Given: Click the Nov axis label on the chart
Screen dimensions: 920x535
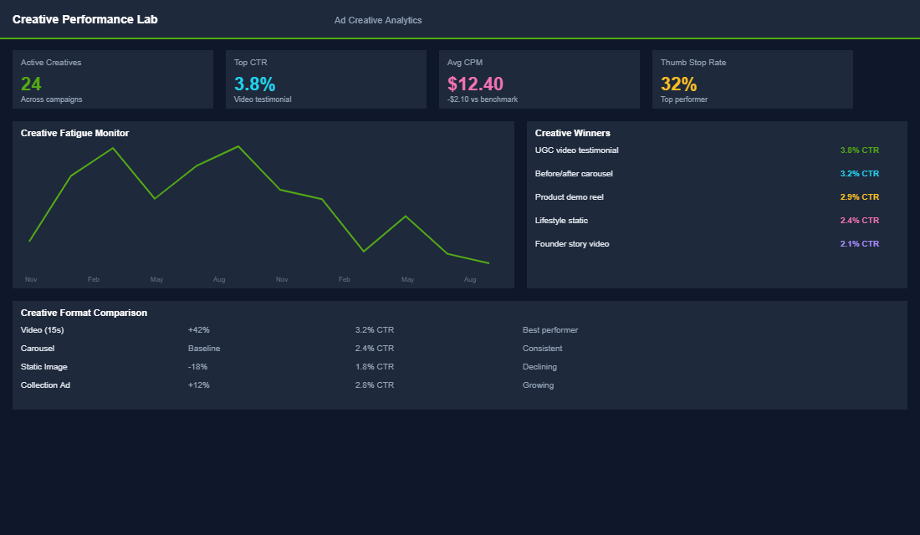Looking at the screenshot, I should [31, 279].
